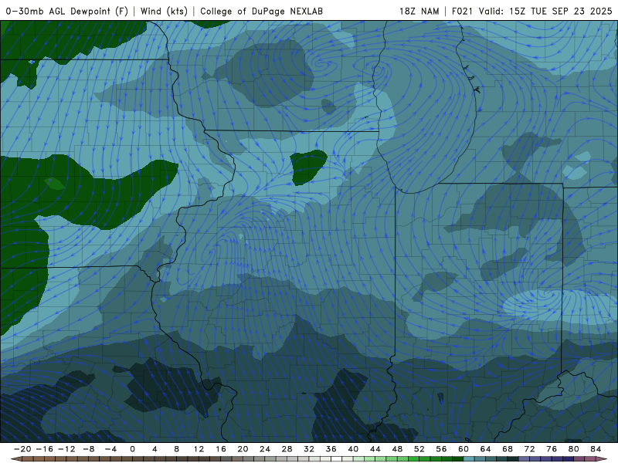Click the 84 legend value

pos(596,449)
